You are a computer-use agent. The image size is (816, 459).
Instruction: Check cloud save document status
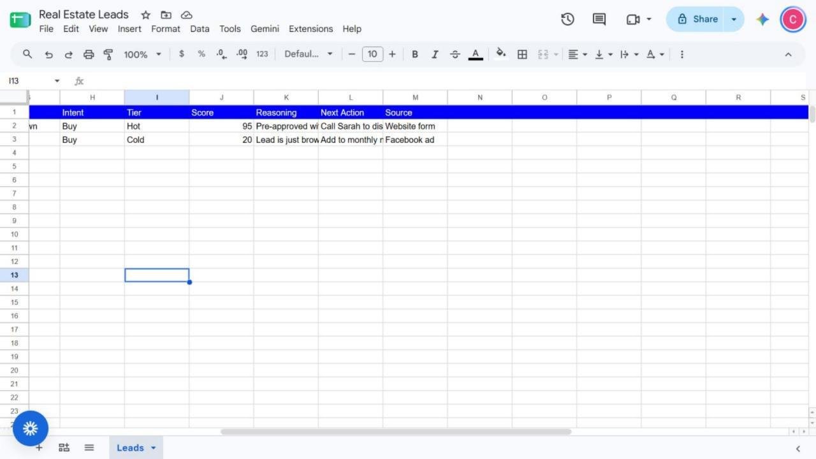(186, 15)
